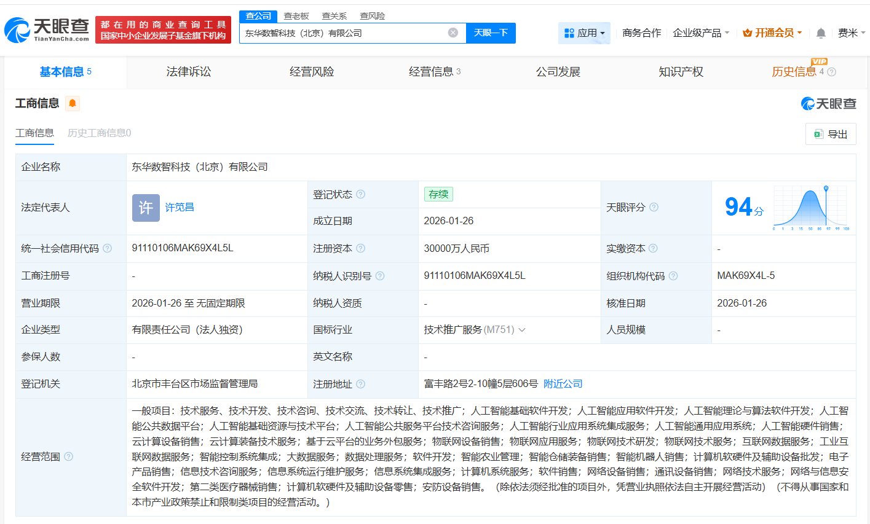Click help icon next to 登记状态
This screenshot has width=870, height=524.
[361, 195]
